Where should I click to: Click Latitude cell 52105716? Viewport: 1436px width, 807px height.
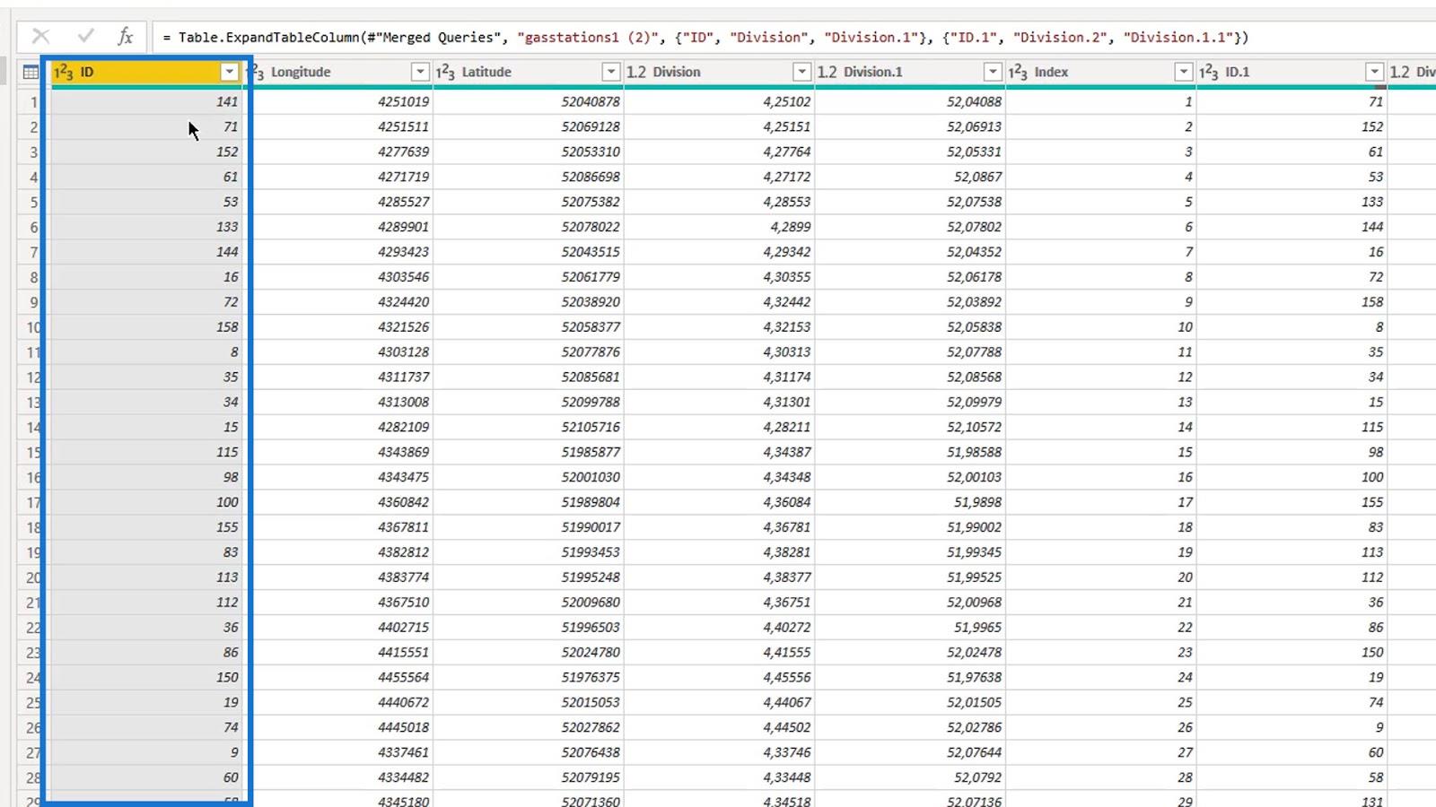click(528, 427)
